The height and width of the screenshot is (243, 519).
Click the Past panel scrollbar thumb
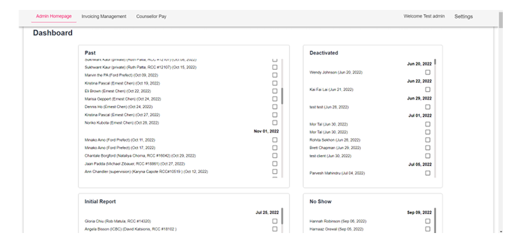tap(283, 96)
